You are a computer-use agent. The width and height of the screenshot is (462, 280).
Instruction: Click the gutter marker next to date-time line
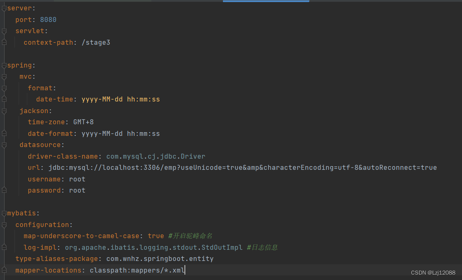pyautogui.click(x=4, y=99)
